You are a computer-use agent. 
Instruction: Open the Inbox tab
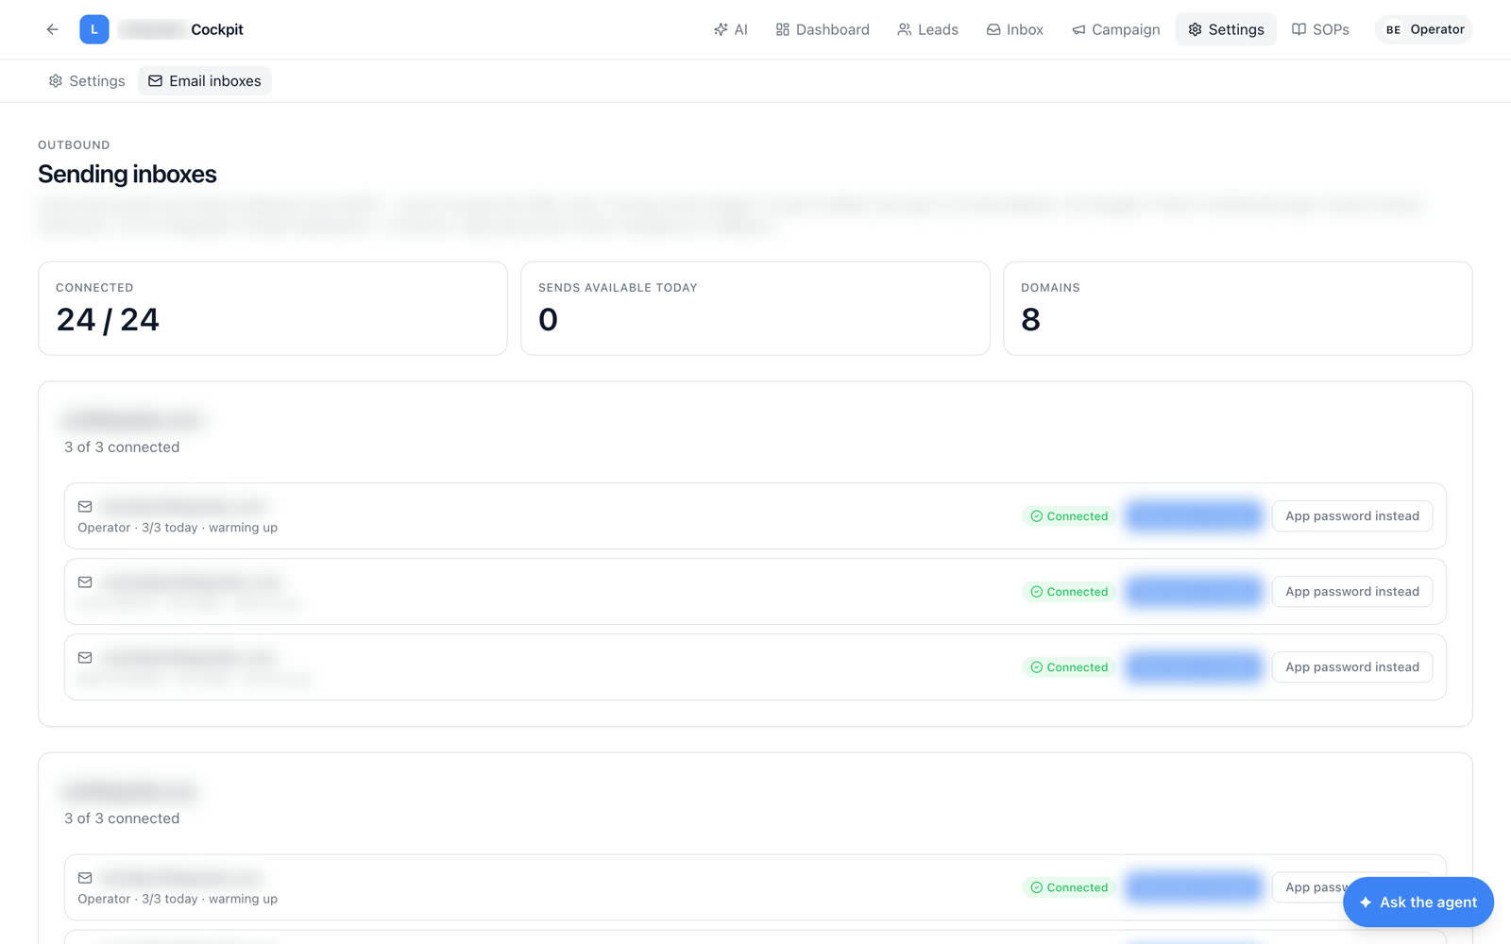(x=1015, y=29)
